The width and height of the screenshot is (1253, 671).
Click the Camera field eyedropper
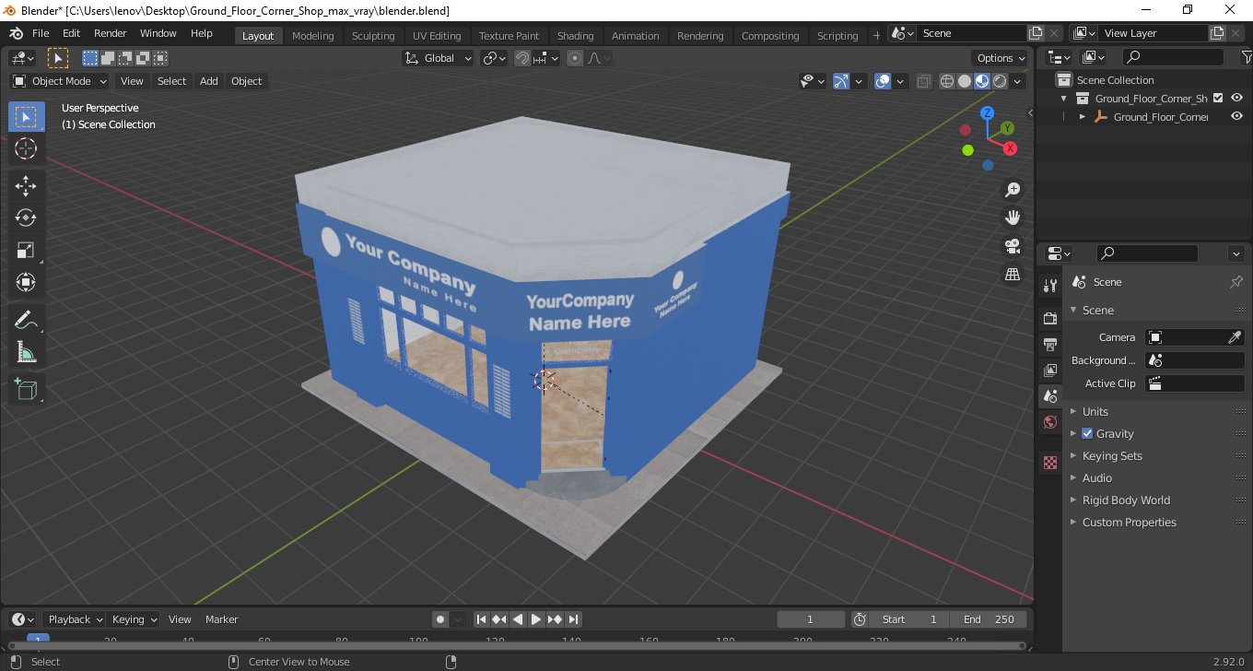[x=1235, y=337]
